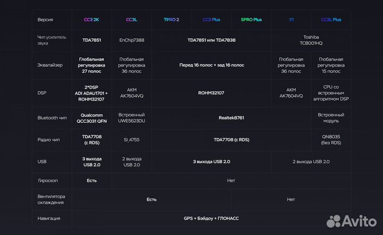Click 'Глобальная регулировка 27 полос' cell

pyautogui.click(x=91, y=65)
